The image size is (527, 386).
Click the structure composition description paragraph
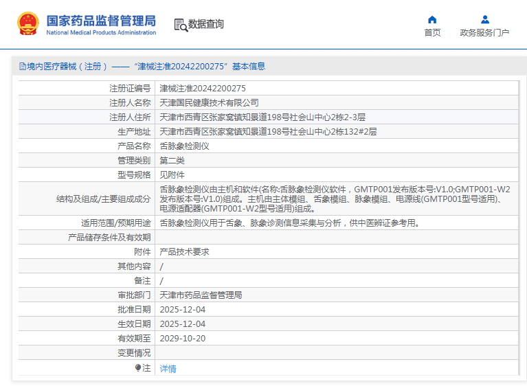click(x=335, y=199)
